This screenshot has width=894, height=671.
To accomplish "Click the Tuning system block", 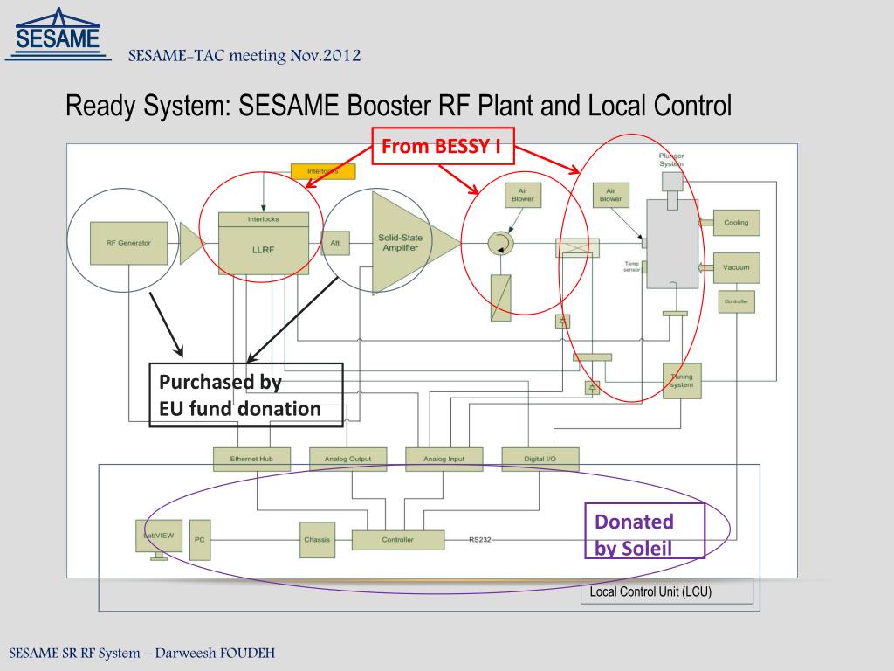I will point(682,381).
